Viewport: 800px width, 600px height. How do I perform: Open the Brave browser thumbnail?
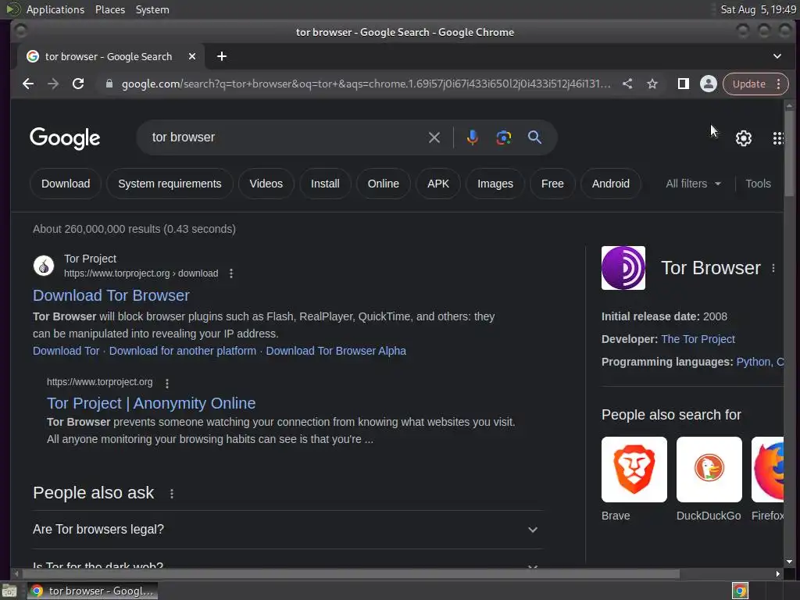click(634, 470)
